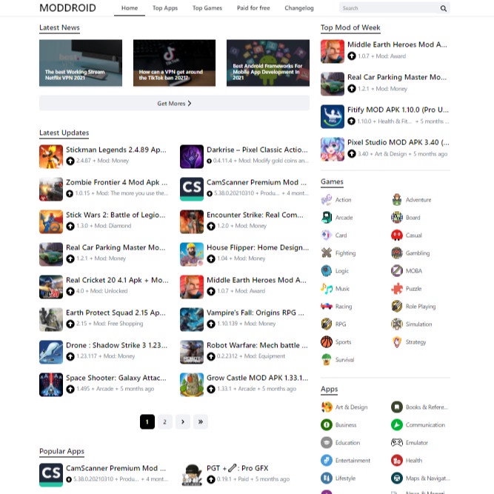Click the Action games category icon

coord(327,200)
